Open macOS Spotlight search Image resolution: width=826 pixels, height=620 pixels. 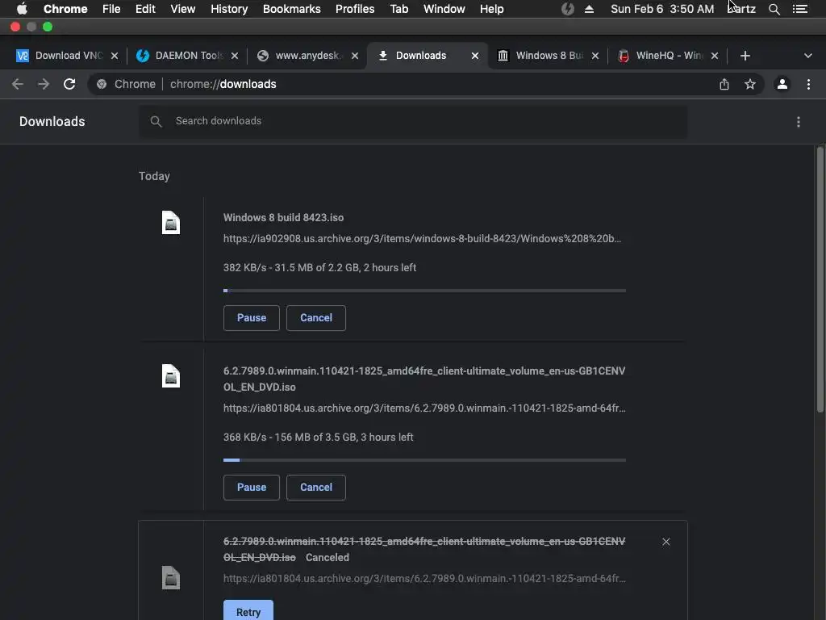click(774, 9)
